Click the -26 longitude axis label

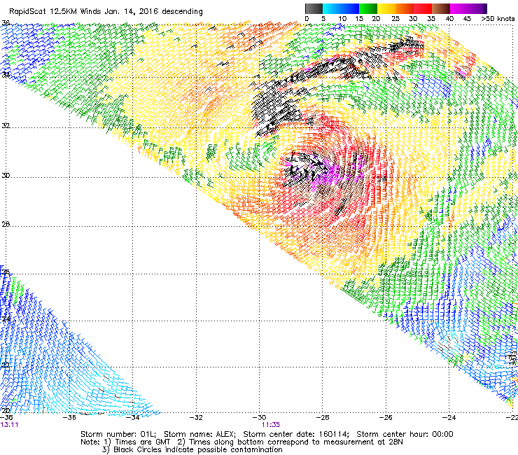point(386,418)
